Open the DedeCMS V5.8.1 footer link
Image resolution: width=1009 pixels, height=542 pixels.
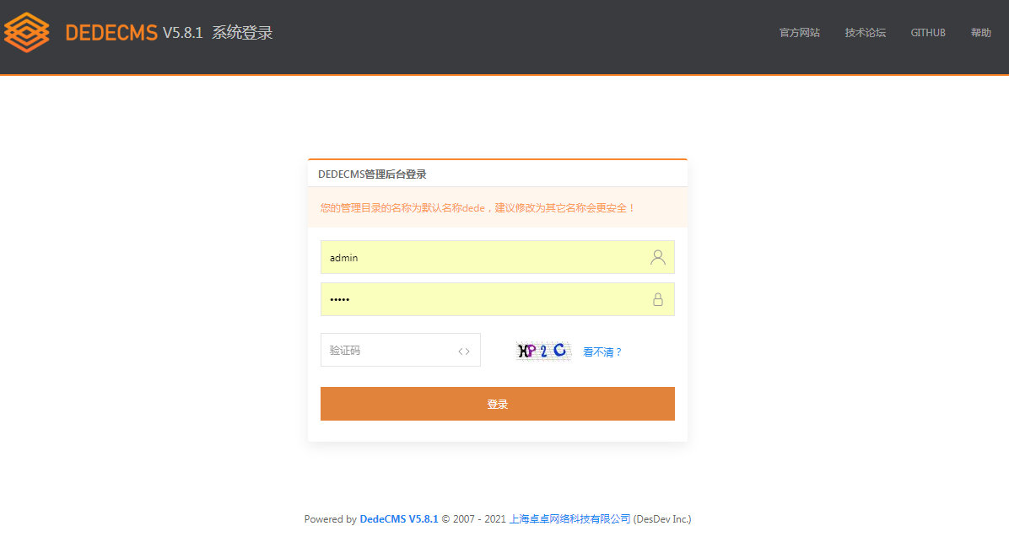click(x=398, y=519)
